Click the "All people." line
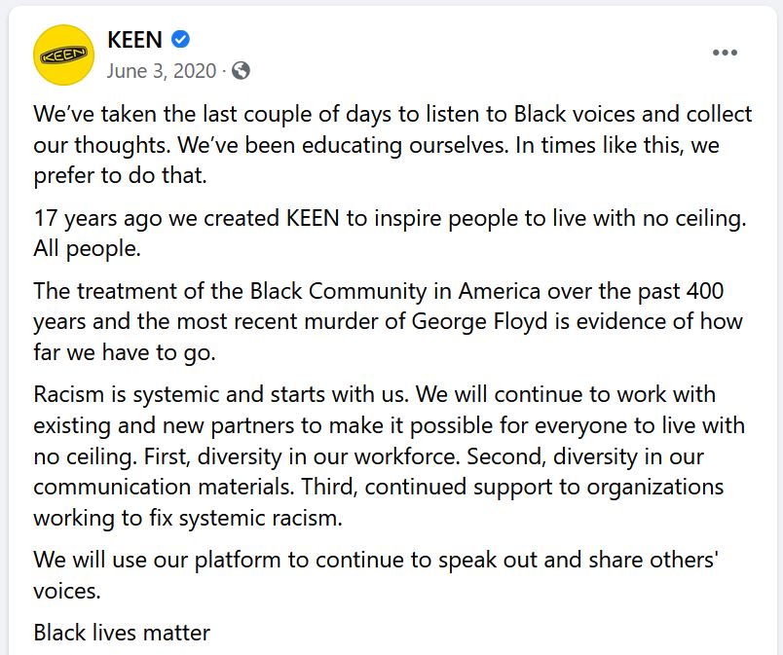The width and height of the screenshot is (783, 655). coord(88,248)
